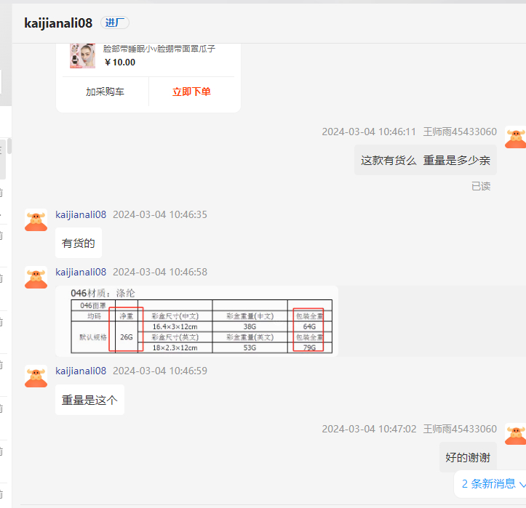Open product title link 脸部带睡眠小v脸绷带面罩瓜子
This screenshot has width=526, height=508.
pyautogui.click(x=159, y=49)
